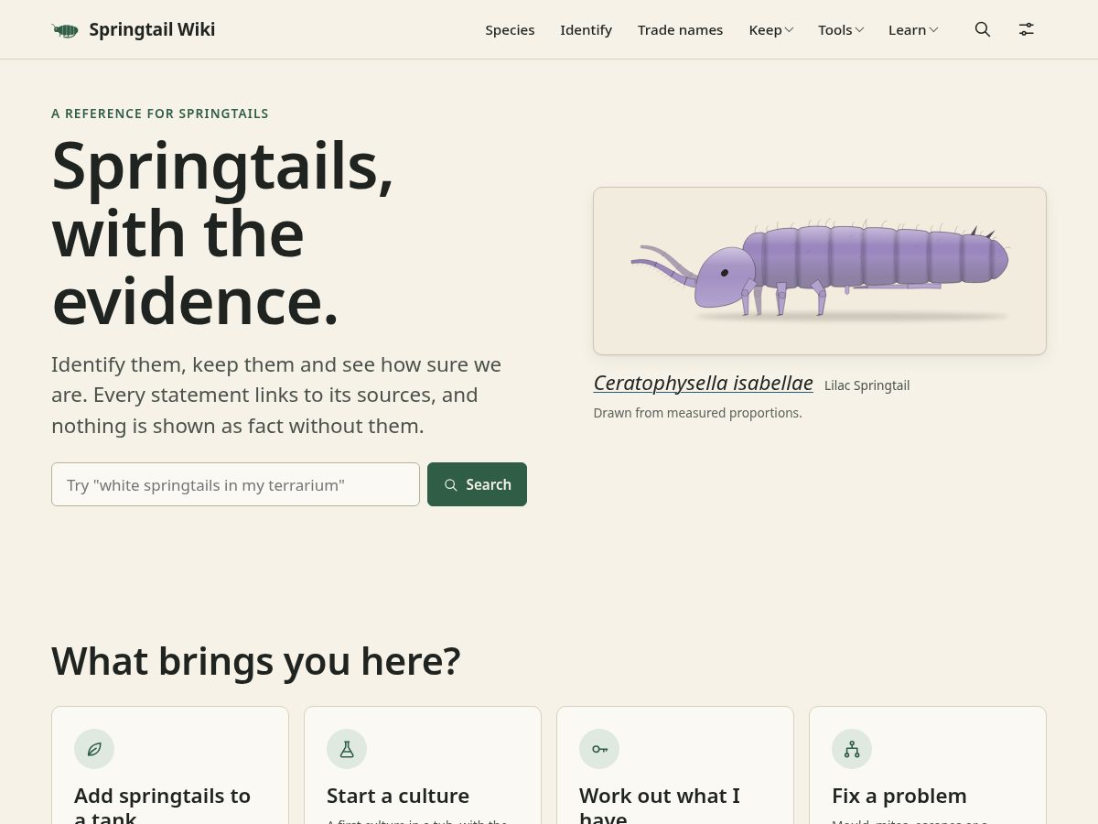Go to Springtail Wiki home title
Viewport: 1098px width, 824px height.
pos(152,29)
